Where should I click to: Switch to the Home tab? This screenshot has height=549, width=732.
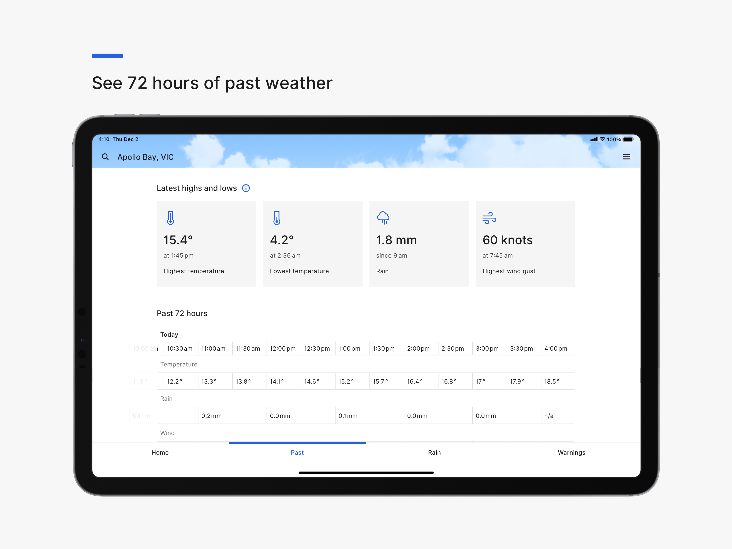[x=160, y=452]
